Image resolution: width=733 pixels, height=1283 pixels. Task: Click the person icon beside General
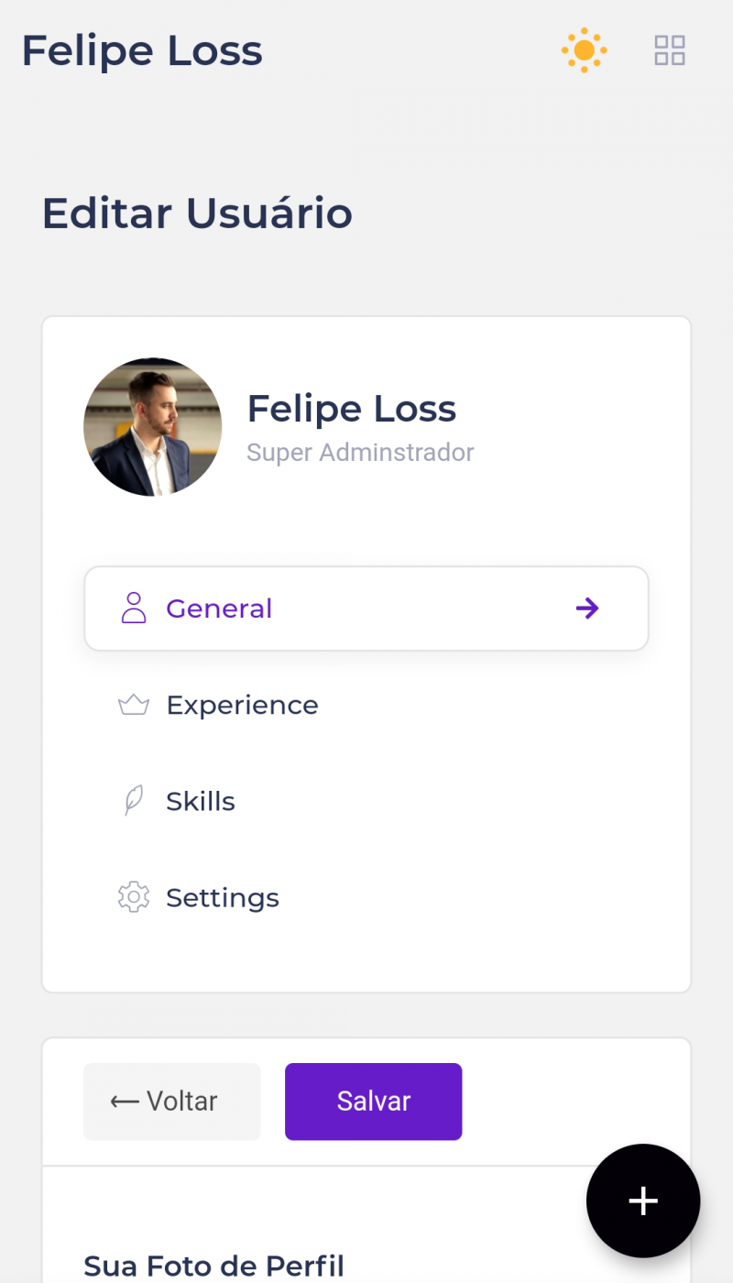(134, 609)
